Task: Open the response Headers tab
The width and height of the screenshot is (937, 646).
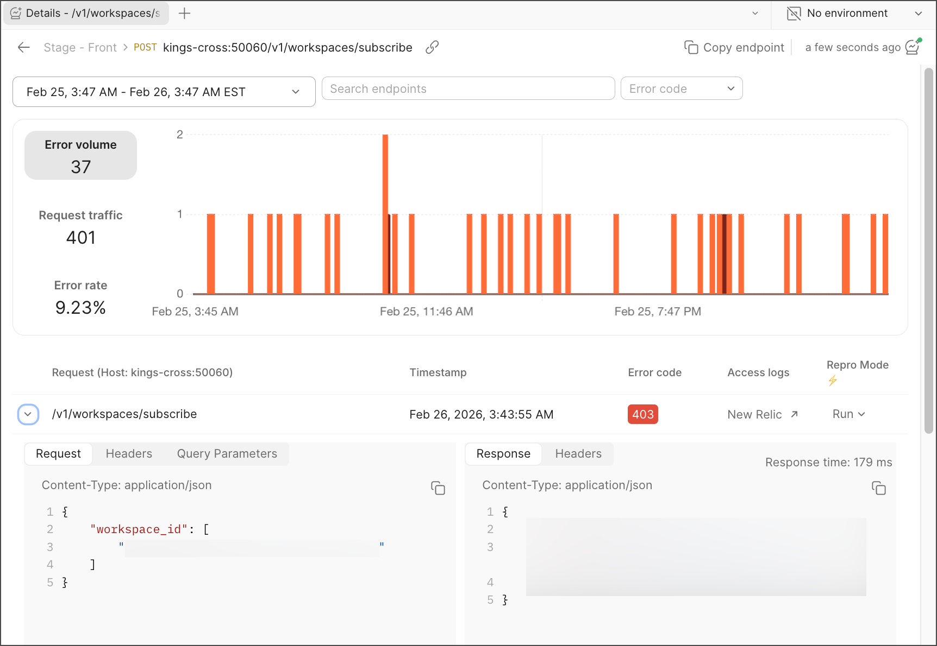Action: 578,454
